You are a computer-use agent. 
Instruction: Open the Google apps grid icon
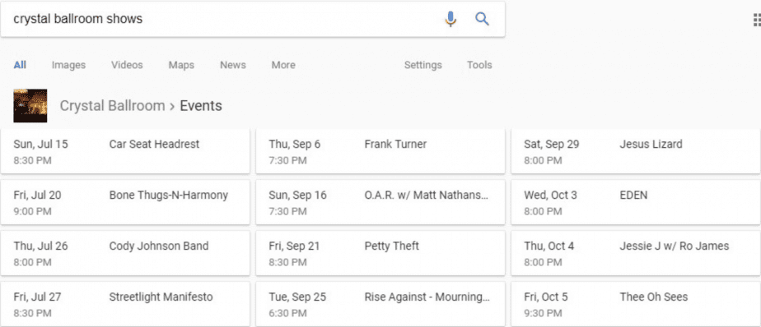pos(757,20)
